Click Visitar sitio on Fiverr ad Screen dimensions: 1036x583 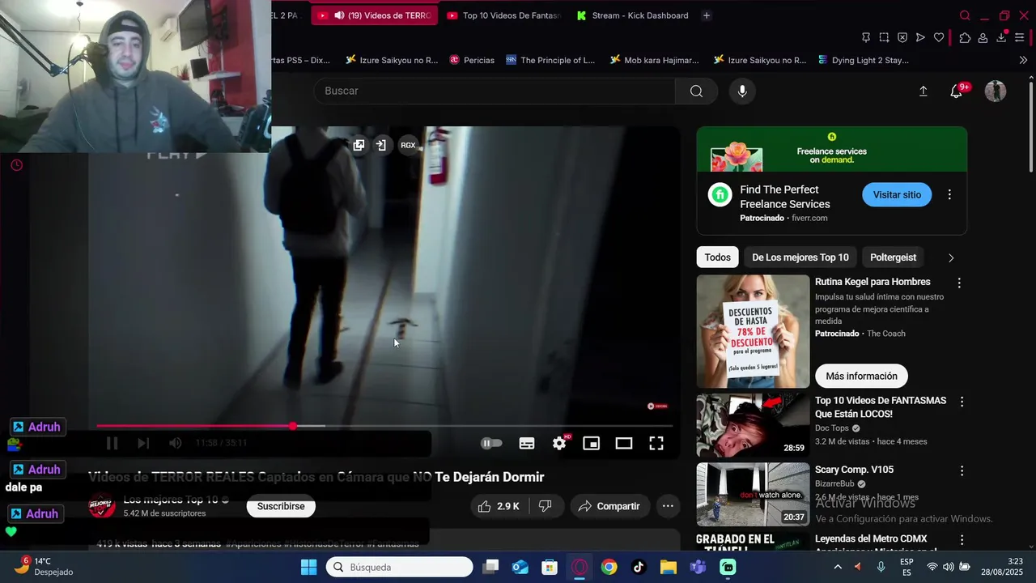pos(897,195)
